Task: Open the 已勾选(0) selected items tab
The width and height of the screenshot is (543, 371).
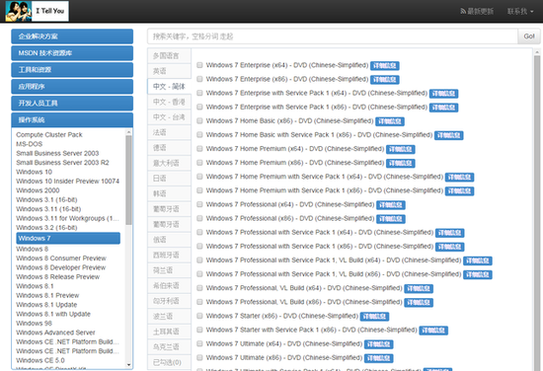Action: [x=169, y=362]
